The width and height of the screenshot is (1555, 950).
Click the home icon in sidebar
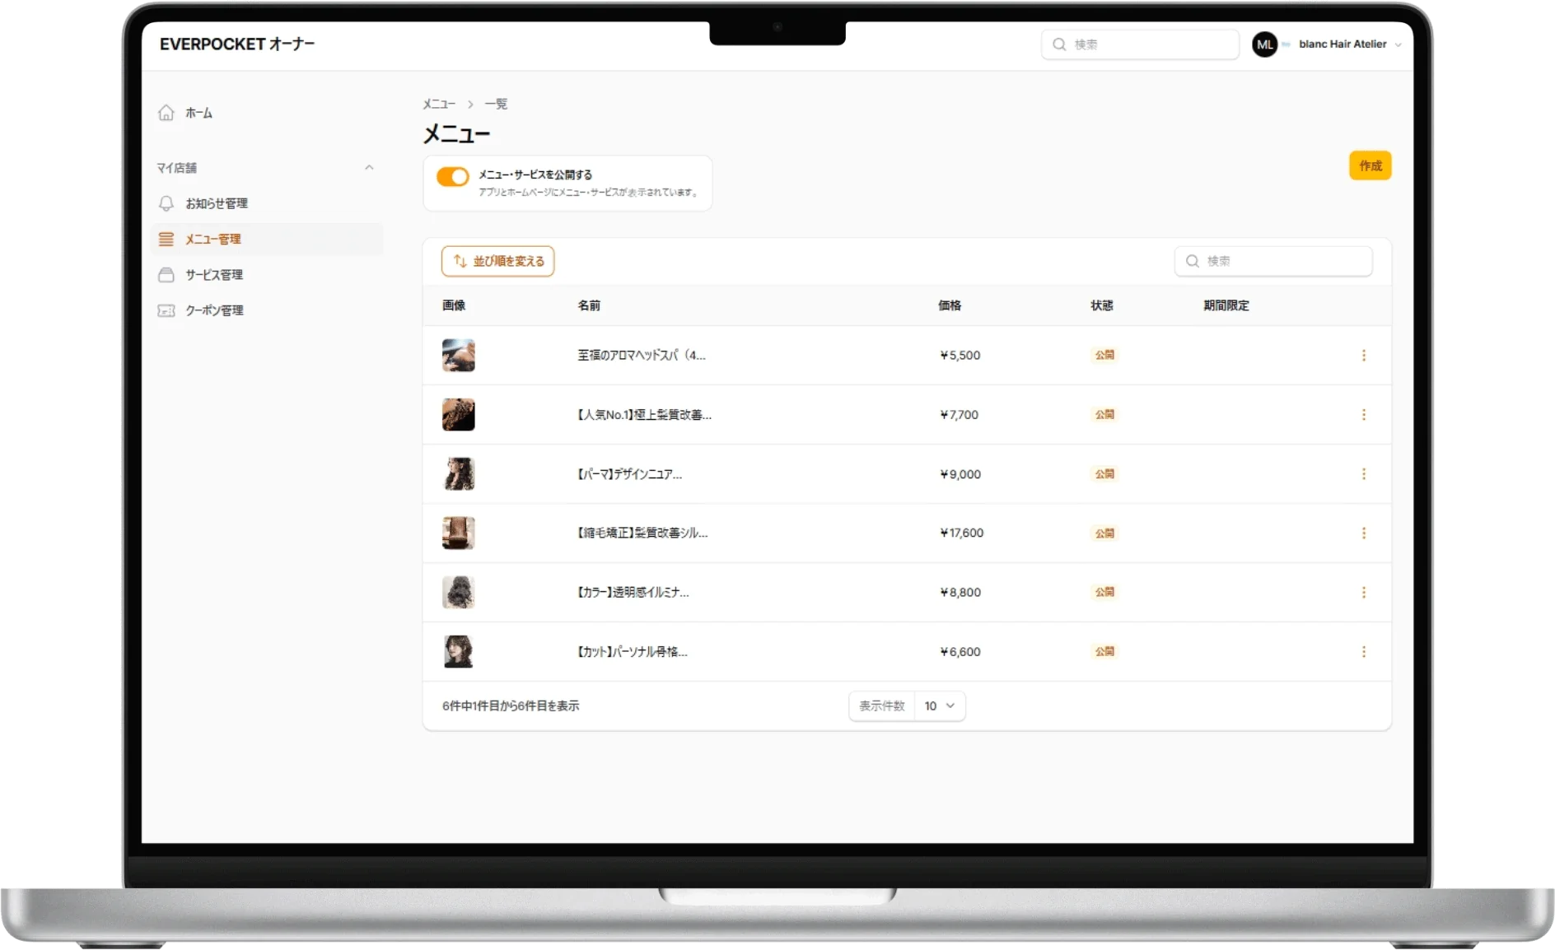coord(166,113)
